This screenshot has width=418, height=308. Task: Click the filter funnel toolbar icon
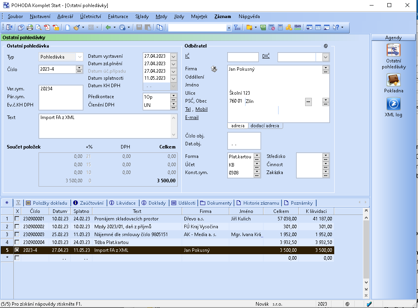pos(237,27)
